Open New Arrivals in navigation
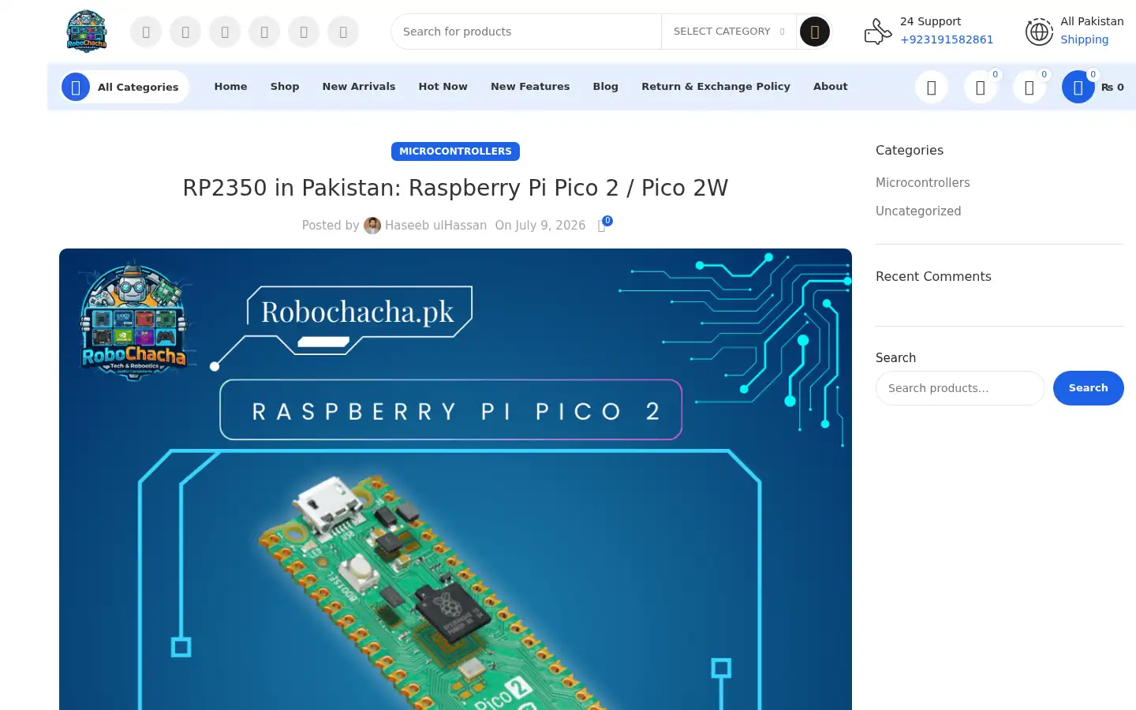The image size is (1136, 710). pos(359,87)
